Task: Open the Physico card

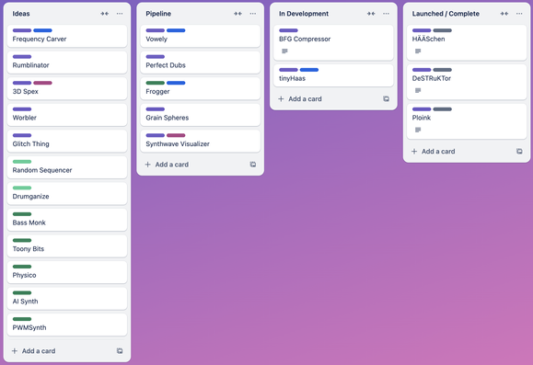Action: pyautogui.click(x=67, y=272)
